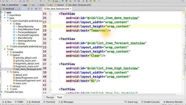Open ForecastFragment in the project tree
This screenshot has width=186, height=105.
28,35
